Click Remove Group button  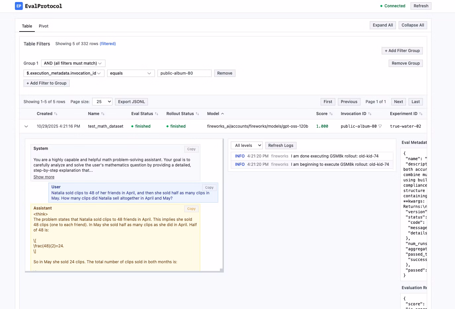tap(406, 63)
